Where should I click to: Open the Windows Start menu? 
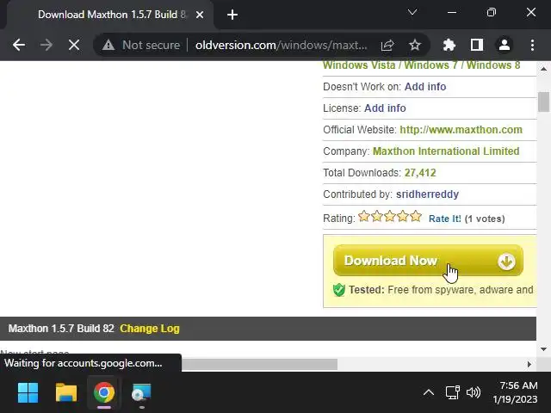[x=28, y=392]
